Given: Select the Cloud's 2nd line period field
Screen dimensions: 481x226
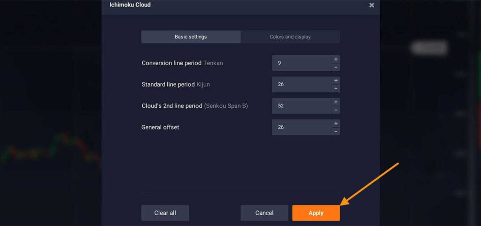Looking at the screenshot, I should click(x=302, y=106).
